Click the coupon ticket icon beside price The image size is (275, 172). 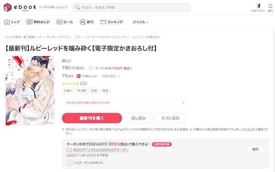pos(91,68)
